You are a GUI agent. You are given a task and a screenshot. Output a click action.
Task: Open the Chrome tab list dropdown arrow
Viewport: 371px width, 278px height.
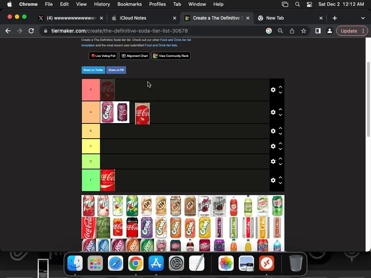(363, 18)
